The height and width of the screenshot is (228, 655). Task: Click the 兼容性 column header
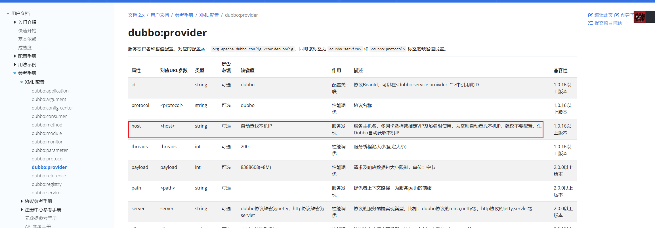560,70
